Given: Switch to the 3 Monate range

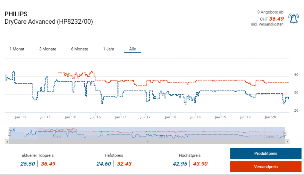Looking at the screenshot, I should coord(47,49).
